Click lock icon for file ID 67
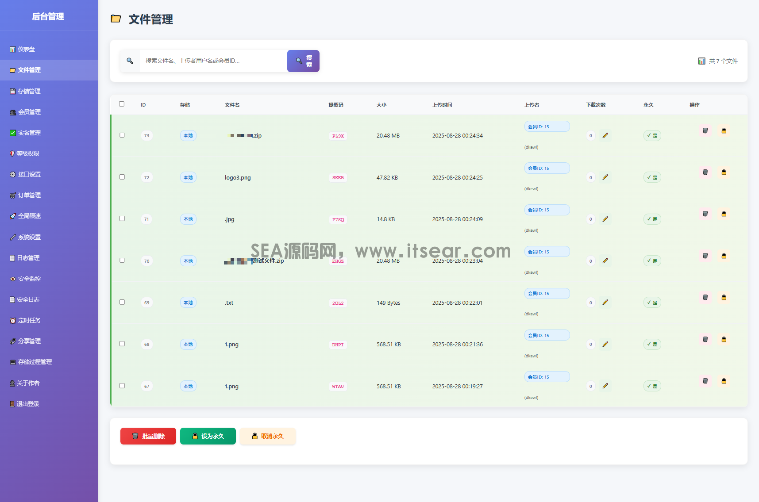759x502 pixels. point(724,381)
